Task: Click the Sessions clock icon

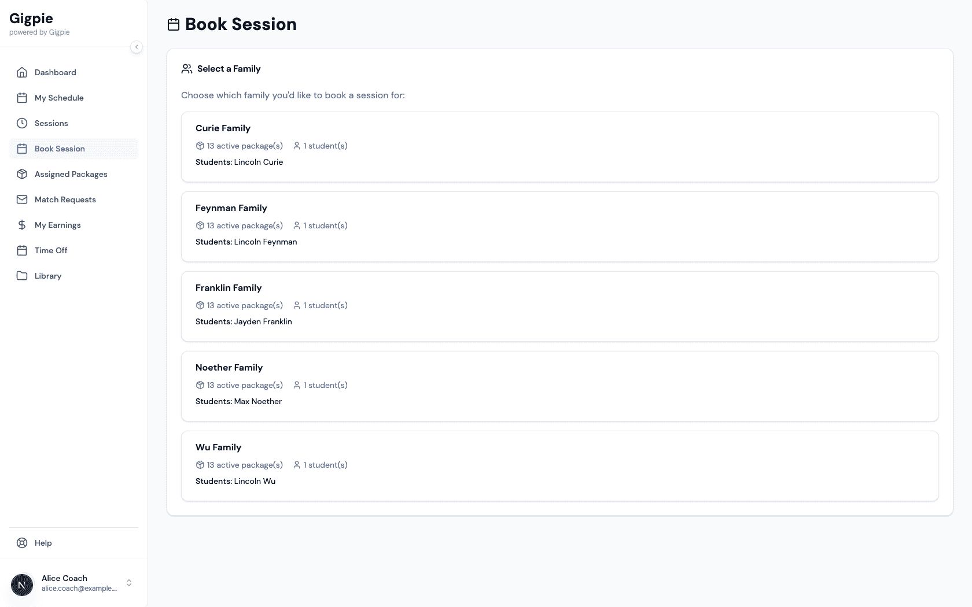Action: (x=22, y=123)
